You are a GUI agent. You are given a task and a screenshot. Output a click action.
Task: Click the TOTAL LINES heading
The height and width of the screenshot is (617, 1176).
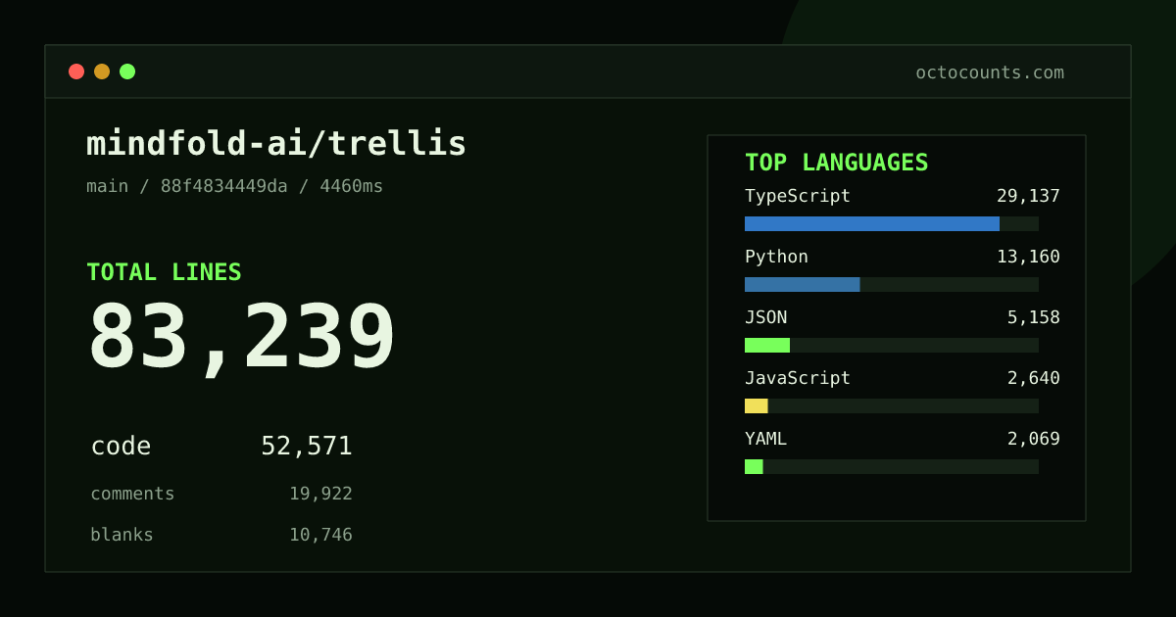(x=164, y=272)
